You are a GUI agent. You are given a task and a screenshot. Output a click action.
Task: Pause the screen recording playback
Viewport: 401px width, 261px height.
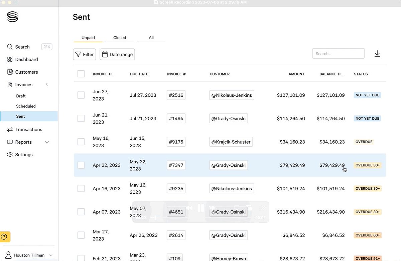point(200,208)
